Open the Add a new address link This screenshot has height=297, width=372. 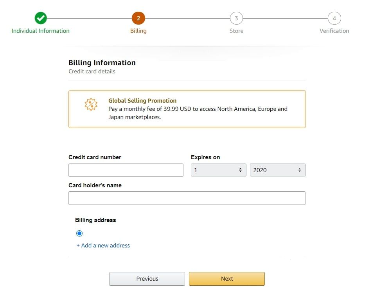103,245
